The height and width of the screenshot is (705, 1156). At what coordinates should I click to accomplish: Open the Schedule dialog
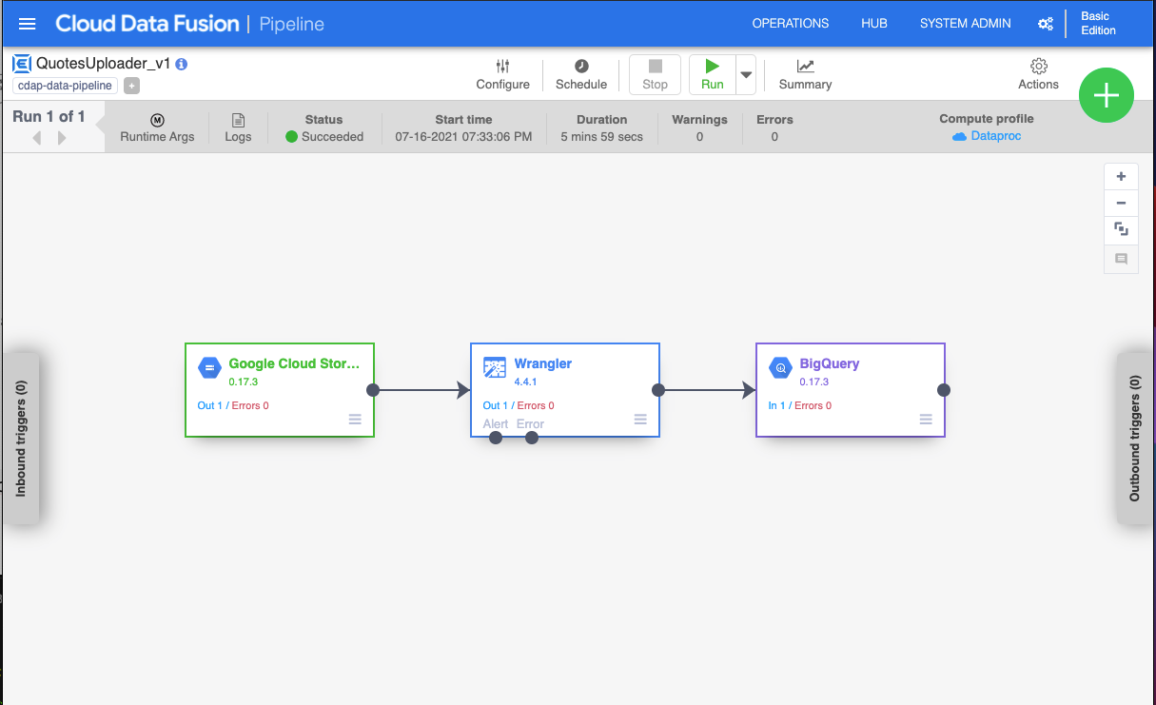[581, 75]
